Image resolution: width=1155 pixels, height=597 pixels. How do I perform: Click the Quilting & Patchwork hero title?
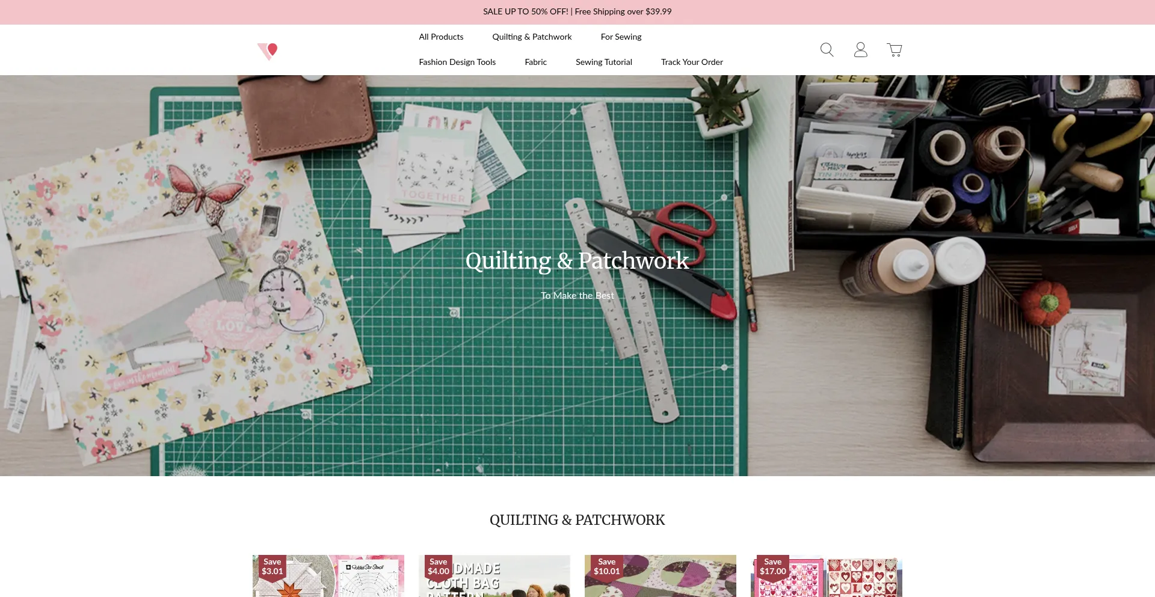point(577,261)
